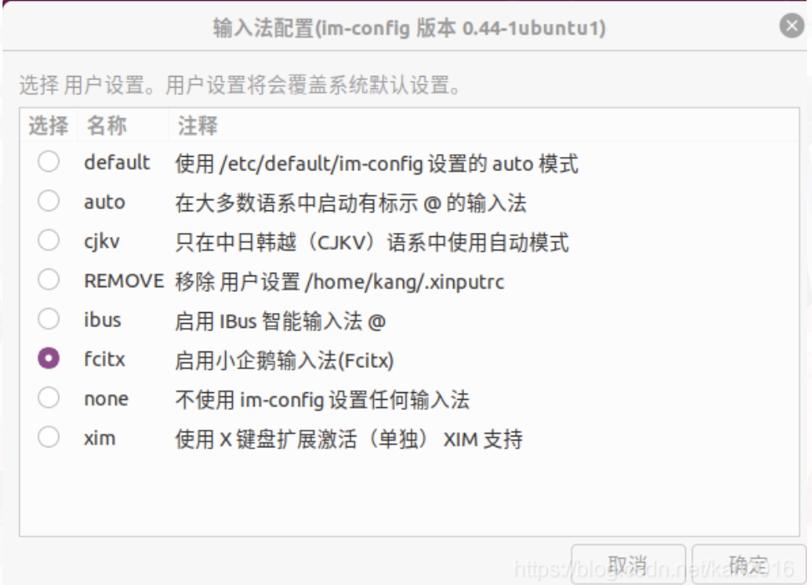
Task: Choose the xim radio option
Action: click(x=48, y=437)
